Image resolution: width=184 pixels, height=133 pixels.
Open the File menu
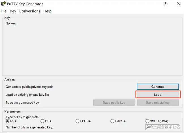tap(4, 11)
